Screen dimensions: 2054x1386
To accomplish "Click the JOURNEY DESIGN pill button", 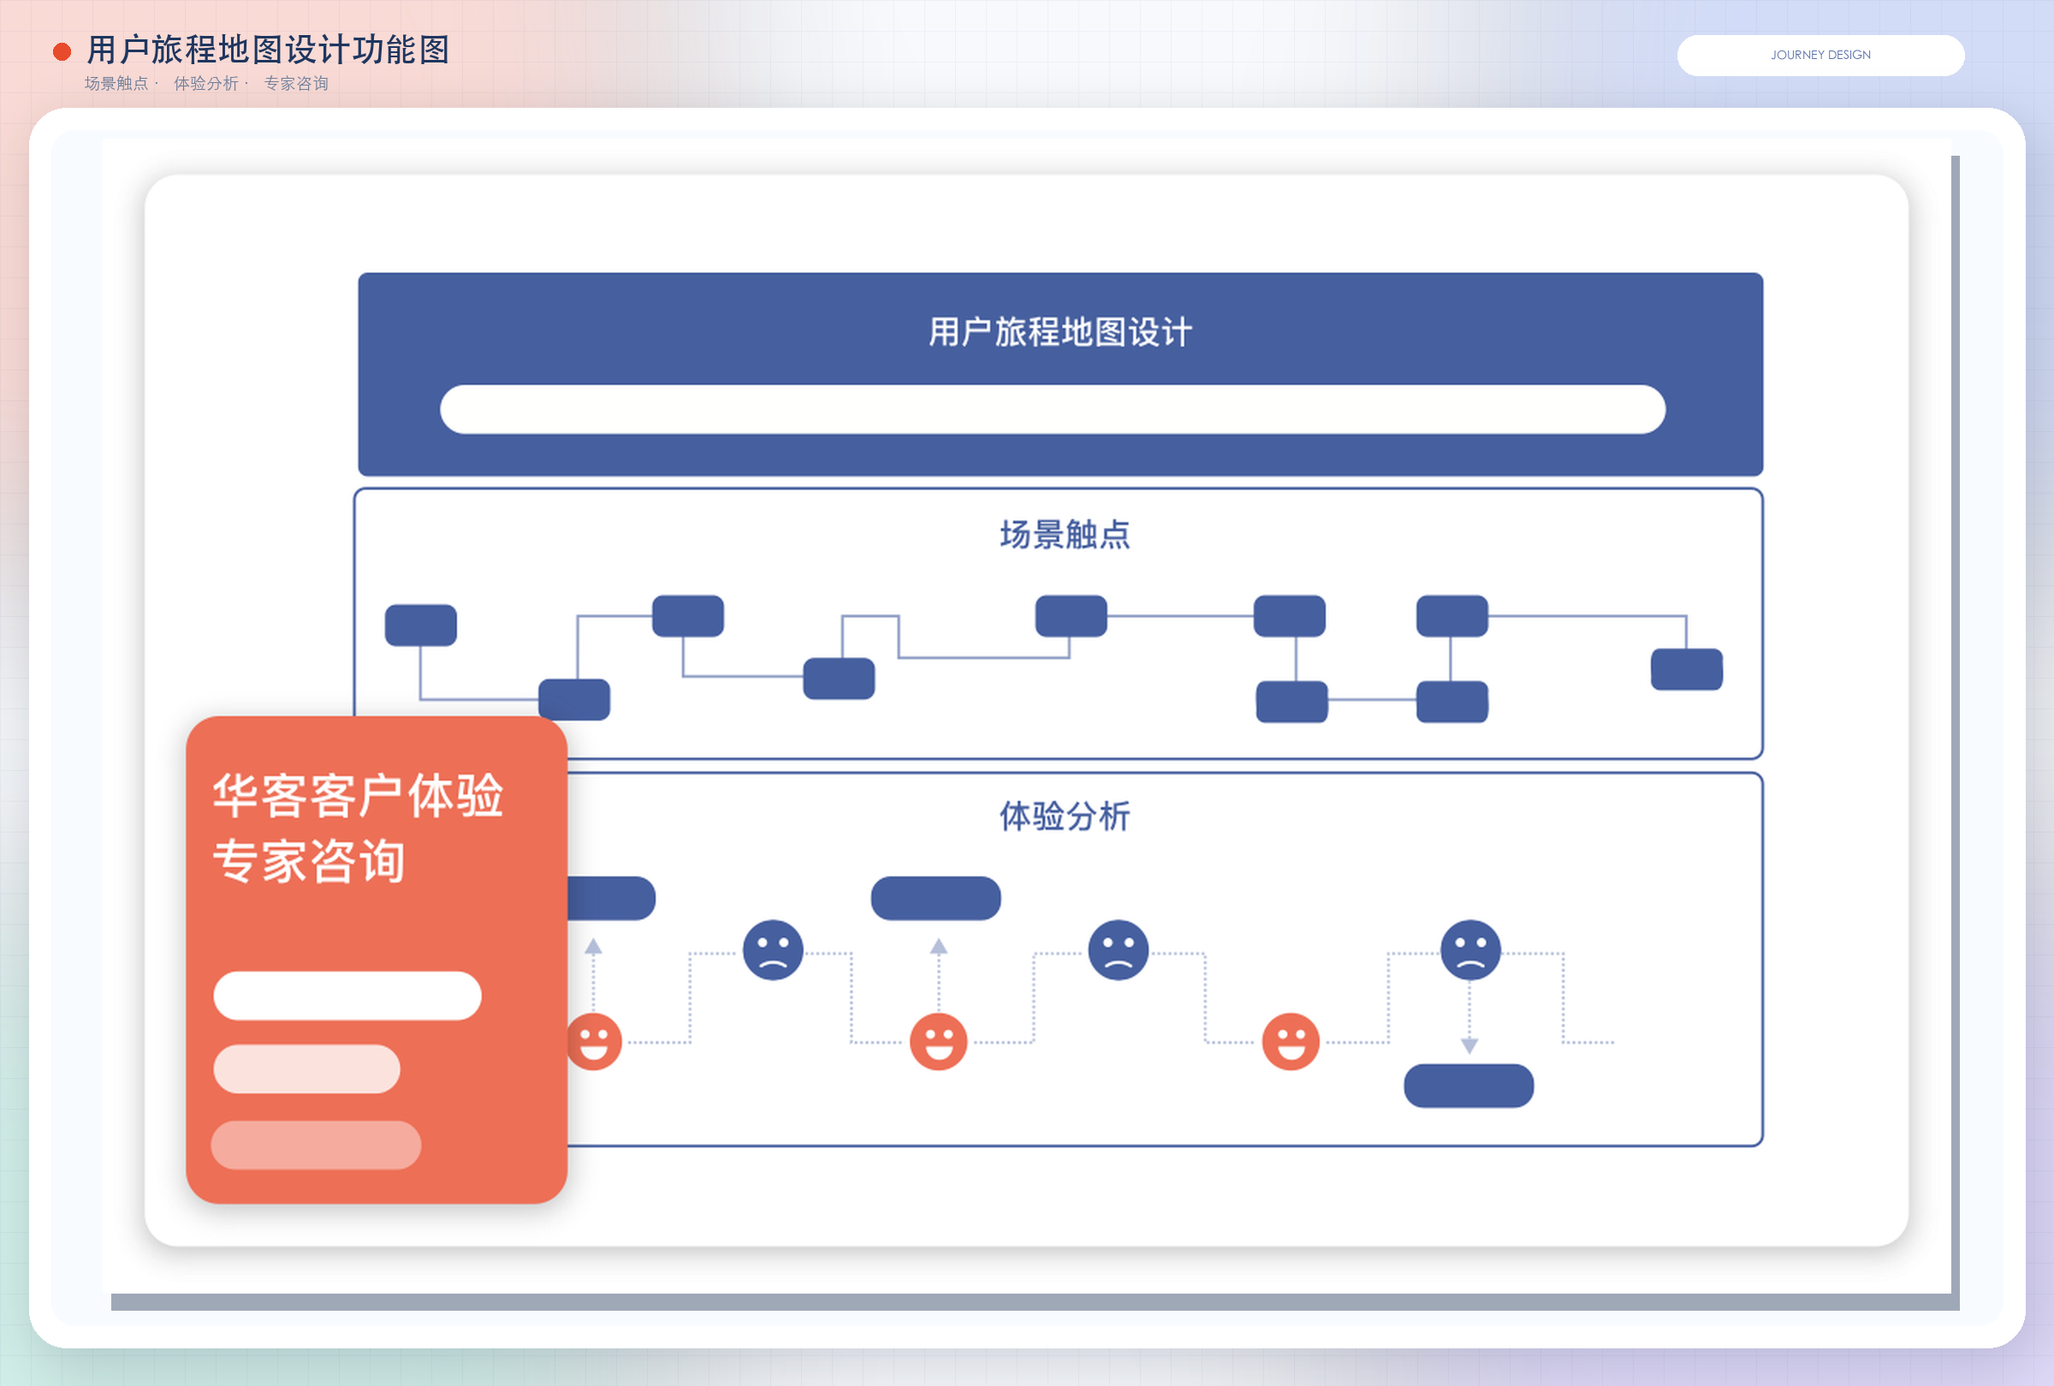I will [x=1820, y=55].
